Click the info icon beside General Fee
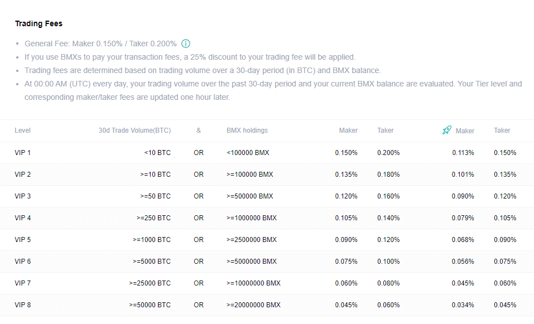Viewport: 534px width, 324px height. [186, 43]
